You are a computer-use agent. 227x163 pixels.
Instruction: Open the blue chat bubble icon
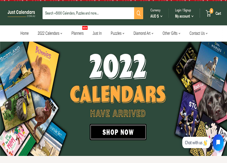[218, 142]
